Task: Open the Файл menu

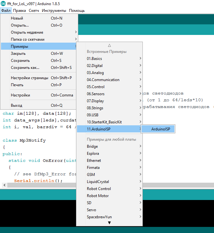Action: click(6, 11)
